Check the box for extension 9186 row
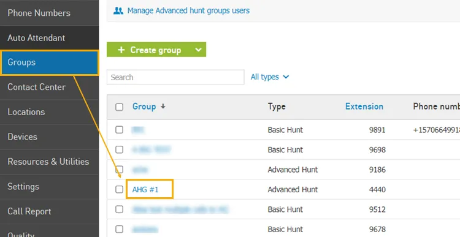 [x=119, y=169]
